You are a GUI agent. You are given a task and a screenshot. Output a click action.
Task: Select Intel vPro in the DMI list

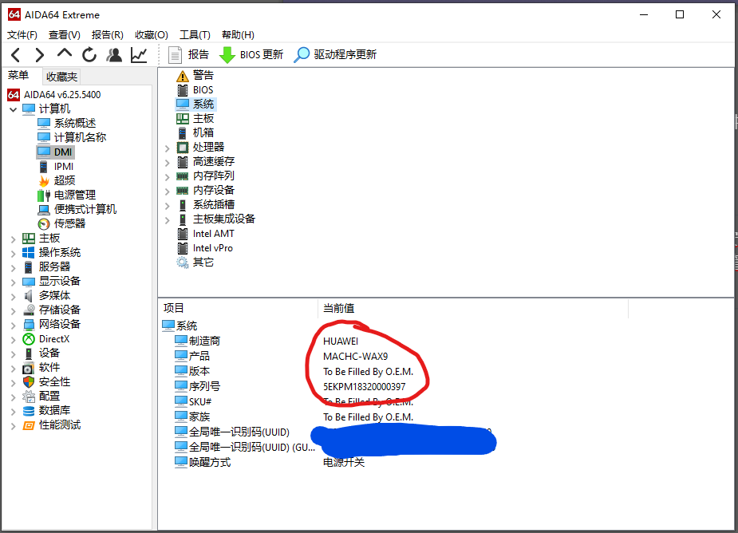(205, 248)
